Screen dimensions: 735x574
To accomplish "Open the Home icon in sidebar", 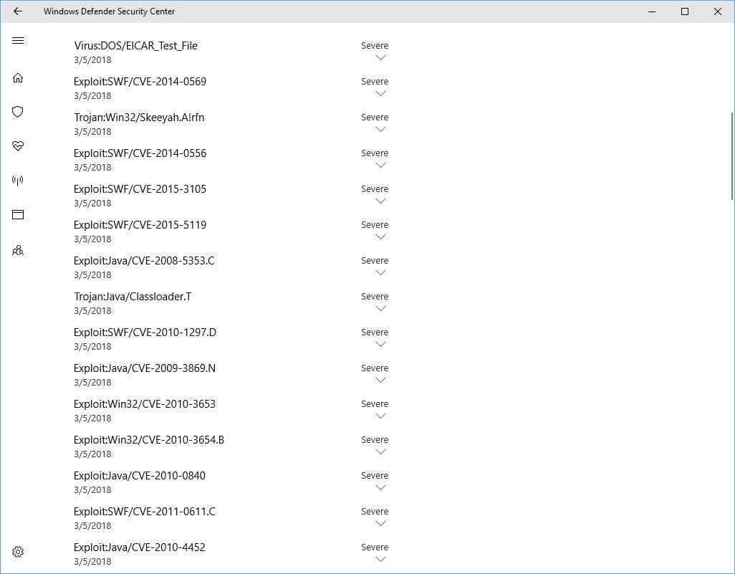I will pos(18,78).
